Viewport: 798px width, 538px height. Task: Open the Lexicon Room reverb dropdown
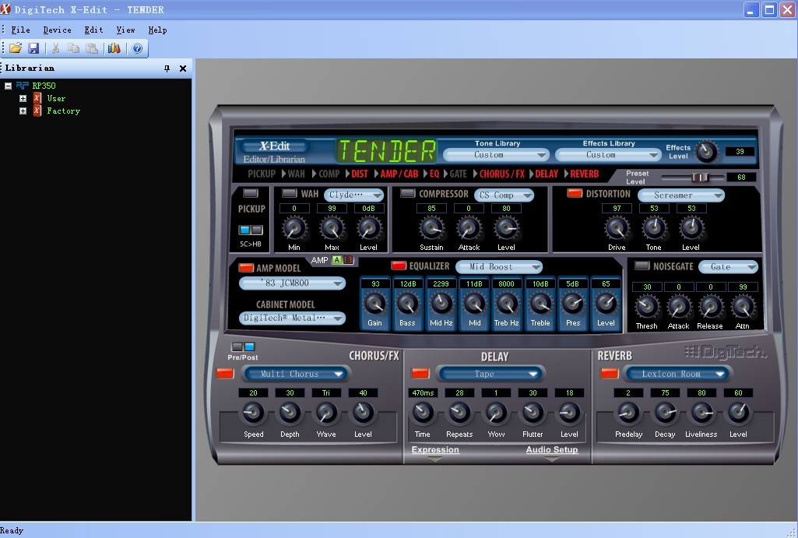pyautogui.click(x=677, y=374)
